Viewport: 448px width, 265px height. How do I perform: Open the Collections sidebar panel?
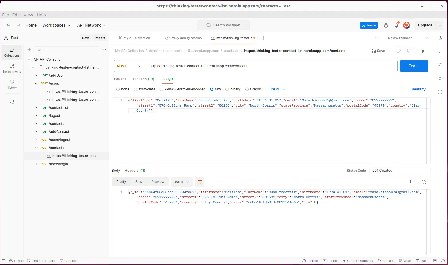pyautogui.click(x=12, y=52)
